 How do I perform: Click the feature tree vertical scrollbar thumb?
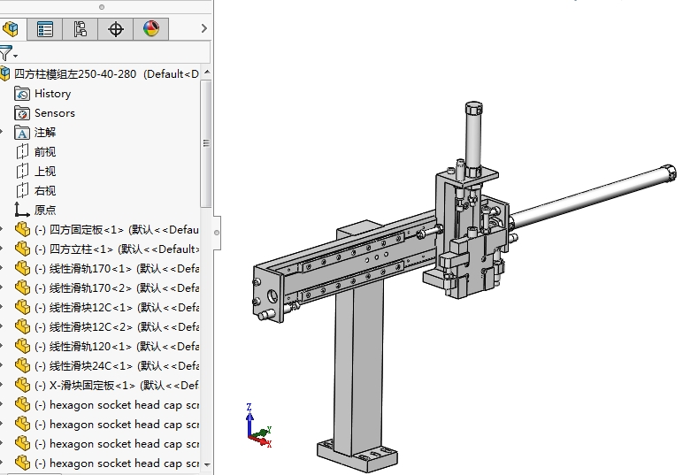(206, 143)
